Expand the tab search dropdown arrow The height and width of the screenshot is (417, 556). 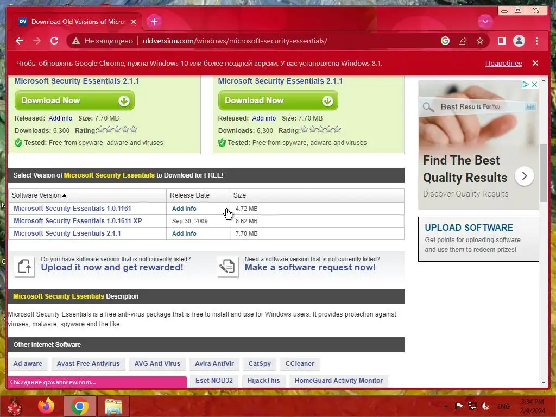pyautogui.click(x=485, y=22)
